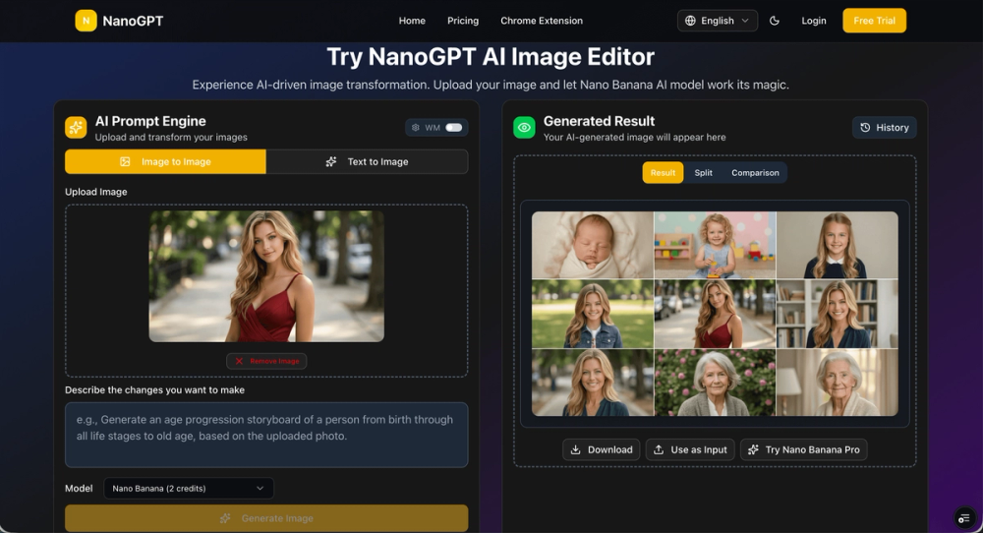The width and height of the screenshot is (983, 533).
Task: Click the NanoGPT yellow logo icon
Action: (86, 21)
